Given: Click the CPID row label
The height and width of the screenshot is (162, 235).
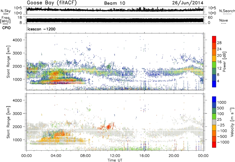Looking at the screenshot, I should click(6, 28).
